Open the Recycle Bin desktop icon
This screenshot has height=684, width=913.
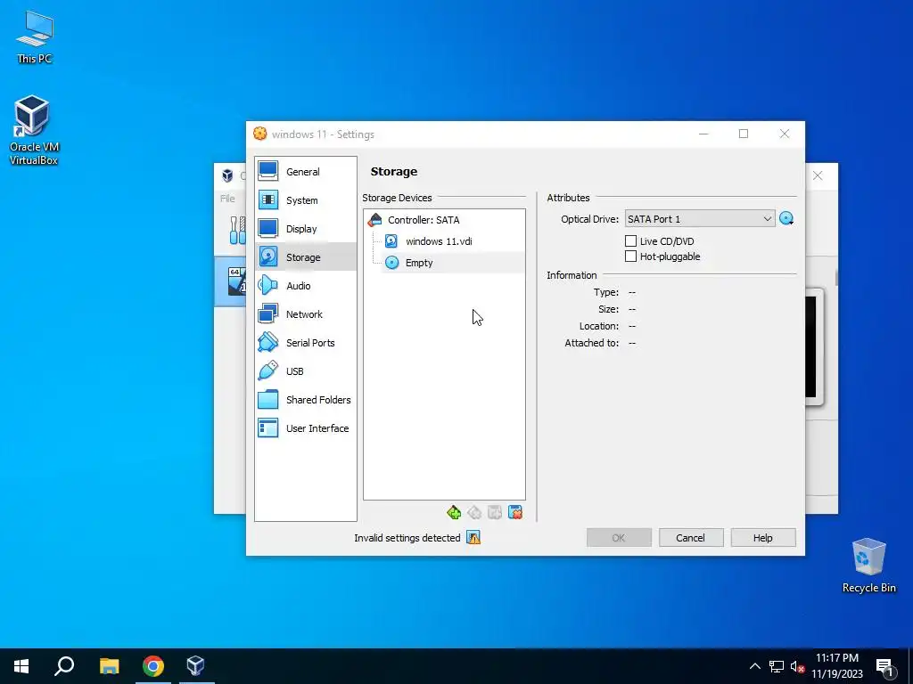(868, 566)
